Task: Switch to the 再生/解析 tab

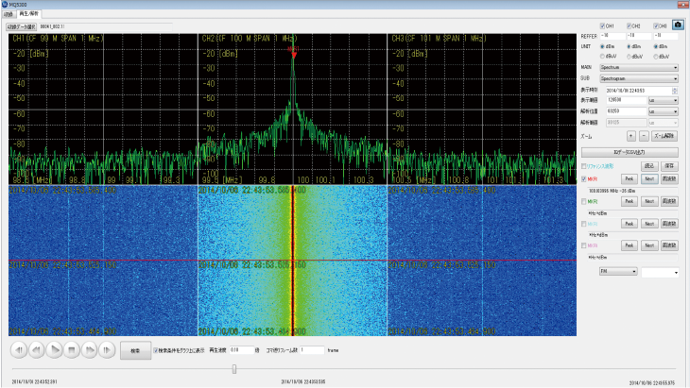Action: pyautogui.click(x=27, y=16)
